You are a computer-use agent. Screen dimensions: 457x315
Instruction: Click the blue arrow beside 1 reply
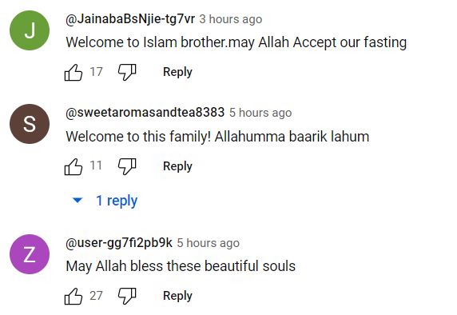click(x=77, y=201)
